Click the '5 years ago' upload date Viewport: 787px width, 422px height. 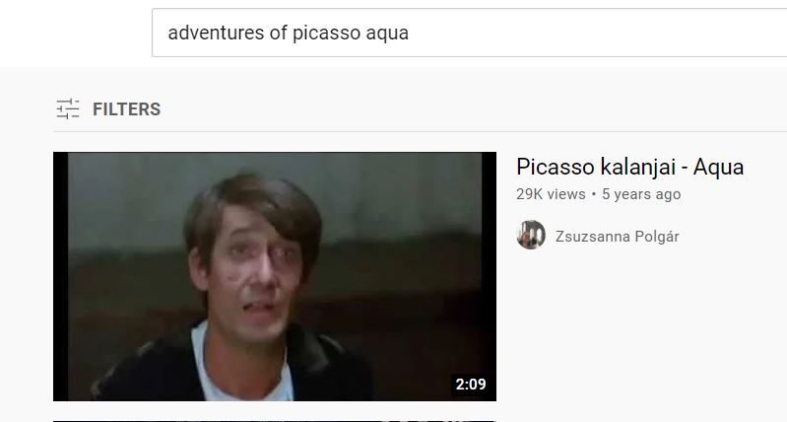click(x=641, y=194)
